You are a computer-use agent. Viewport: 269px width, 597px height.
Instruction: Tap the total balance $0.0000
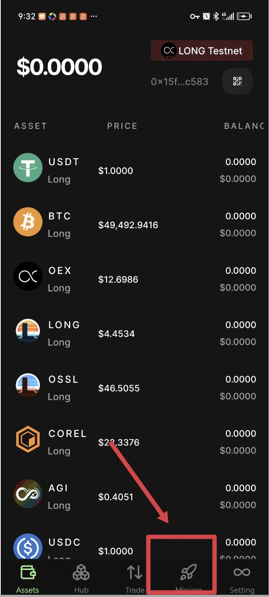pyautogui.click(x=59, y=67)
